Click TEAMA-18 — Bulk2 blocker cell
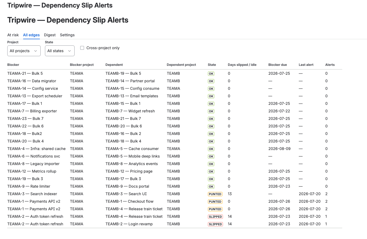This screenshot has height=239, width=367. (25, 134)
